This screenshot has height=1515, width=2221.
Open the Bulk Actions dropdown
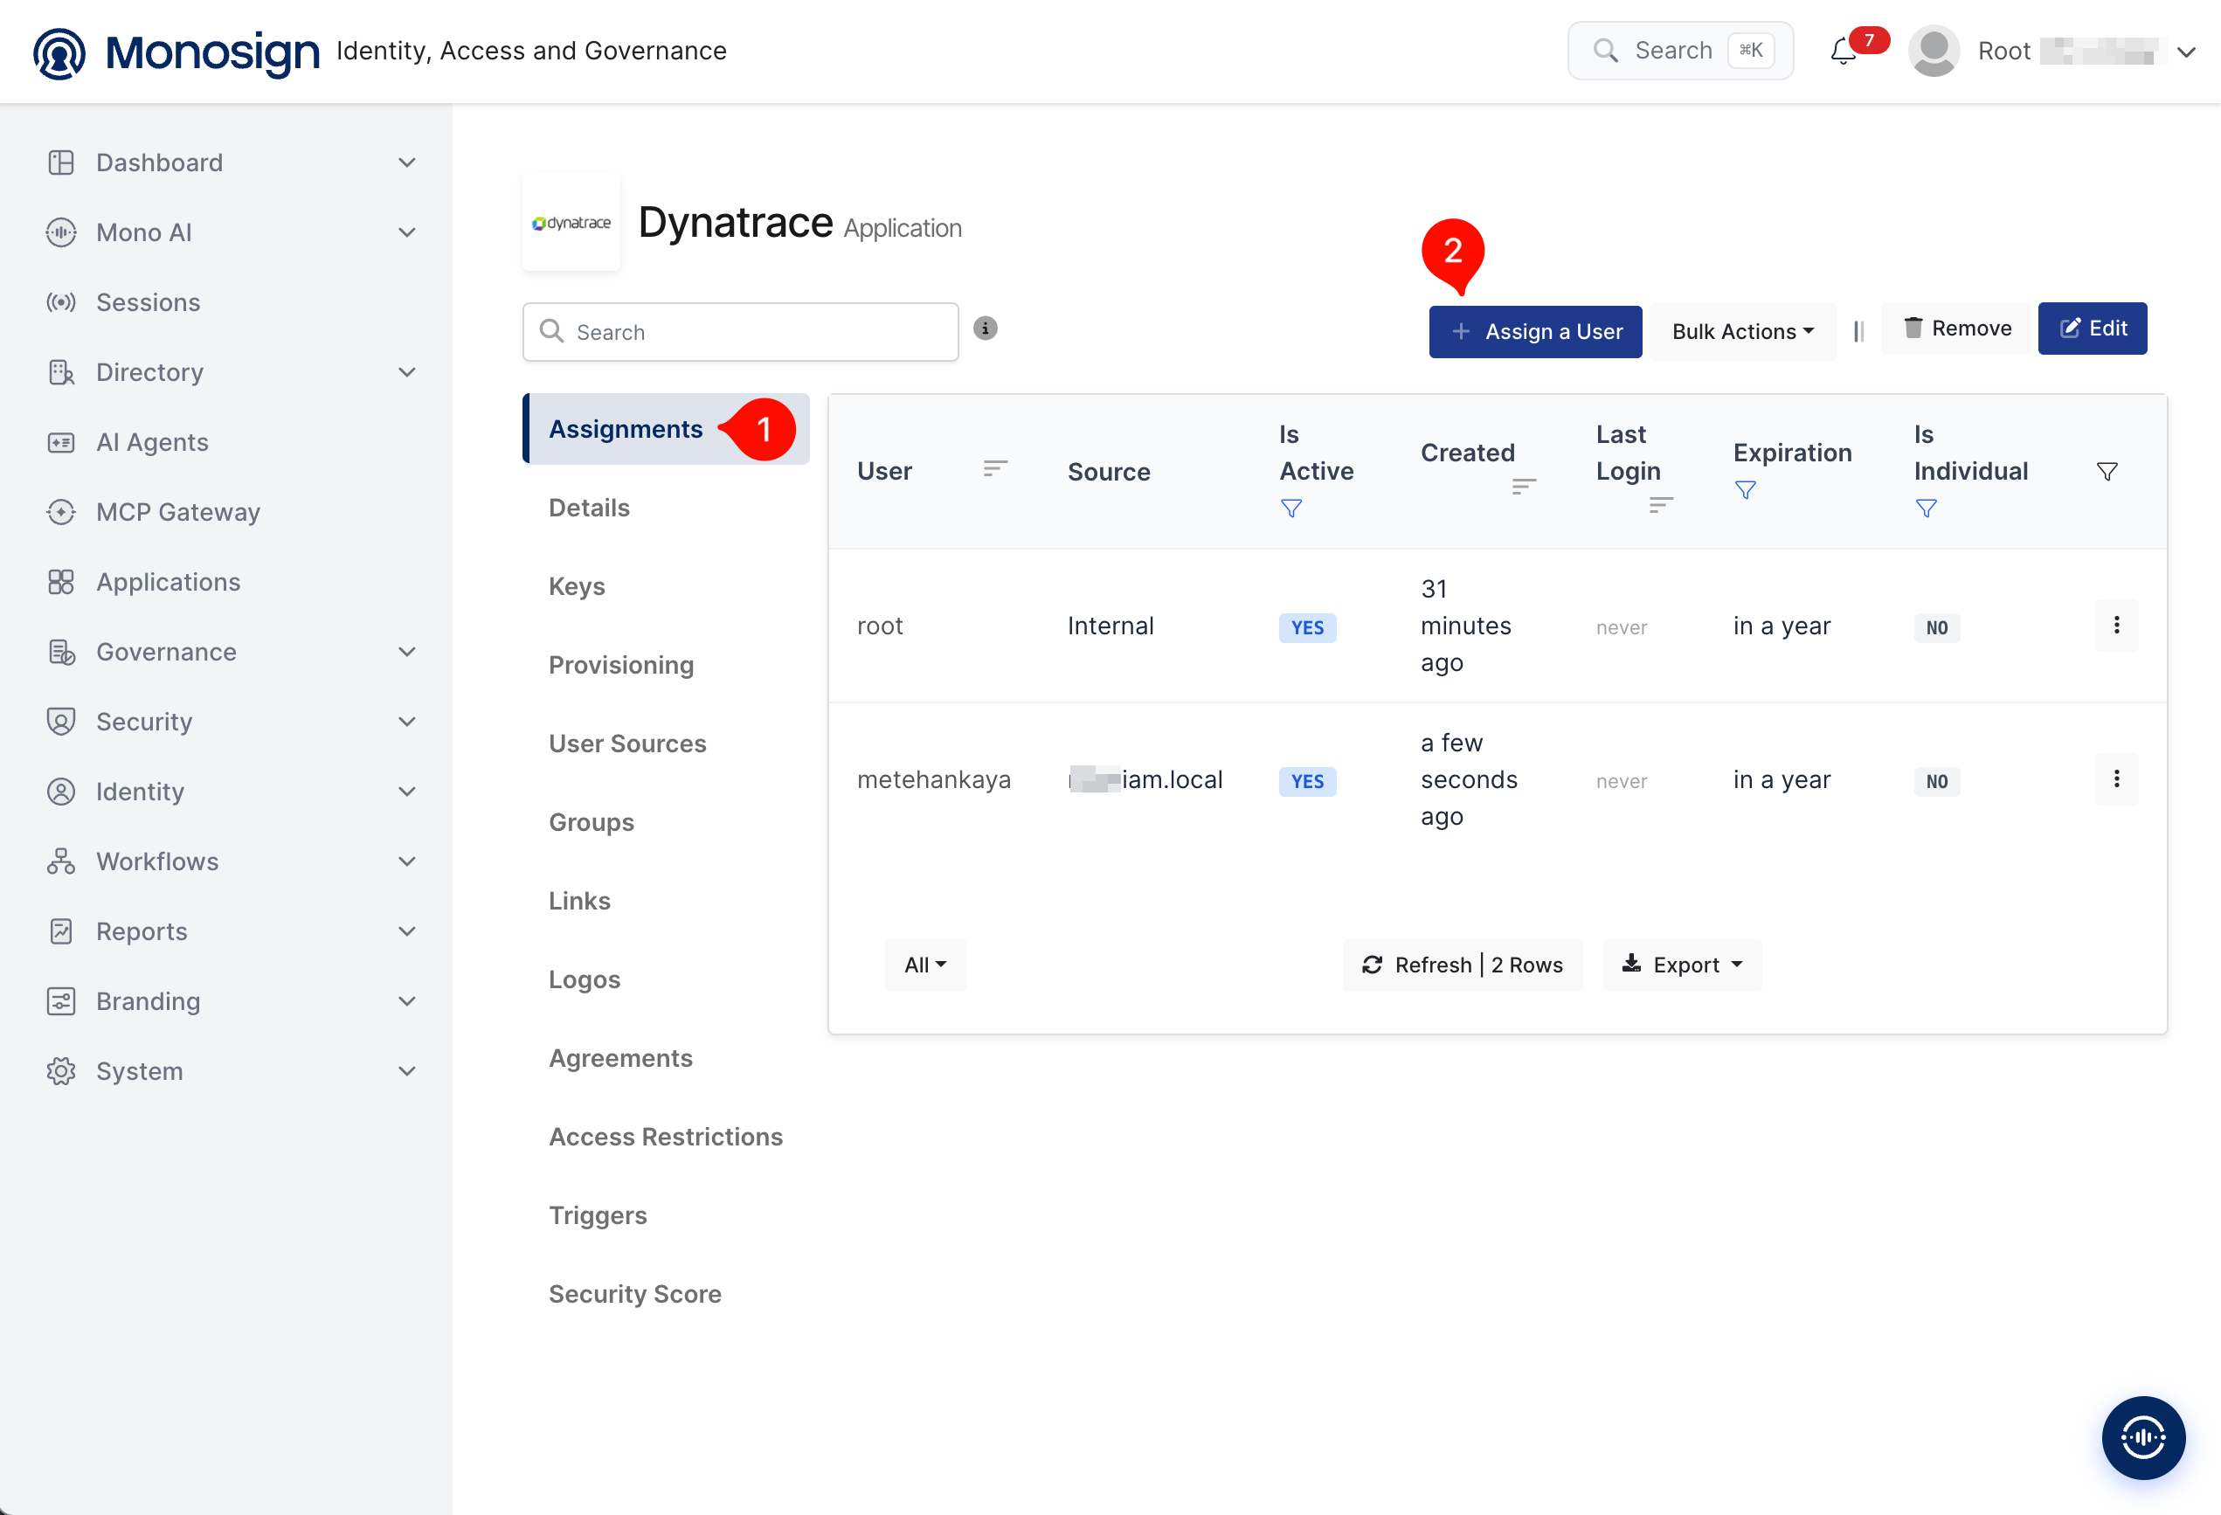(x=1742, y=332)
